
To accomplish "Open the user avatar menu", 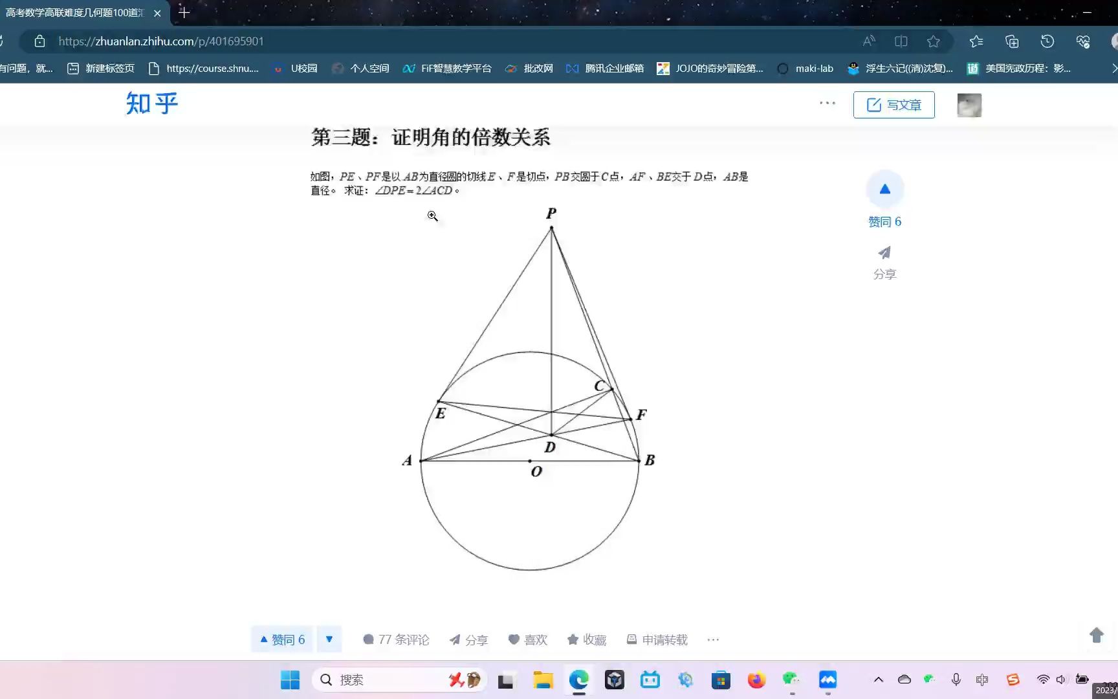I will point(969,105).
